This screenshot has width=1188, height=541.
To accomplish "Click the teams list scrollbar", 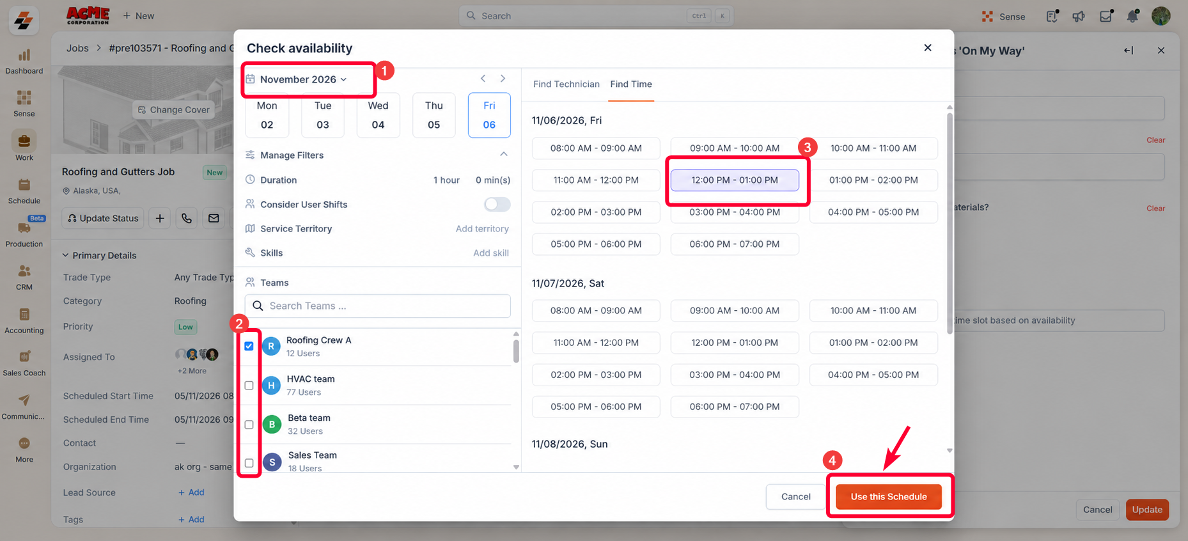I will click(516, 350).
